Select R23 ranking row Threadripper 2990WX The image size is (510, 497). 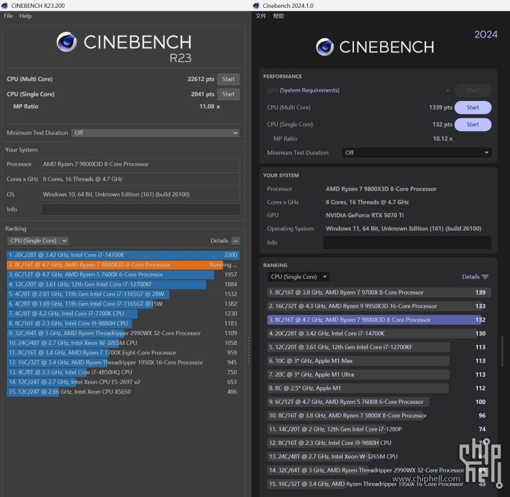click(x=123, y=333)
